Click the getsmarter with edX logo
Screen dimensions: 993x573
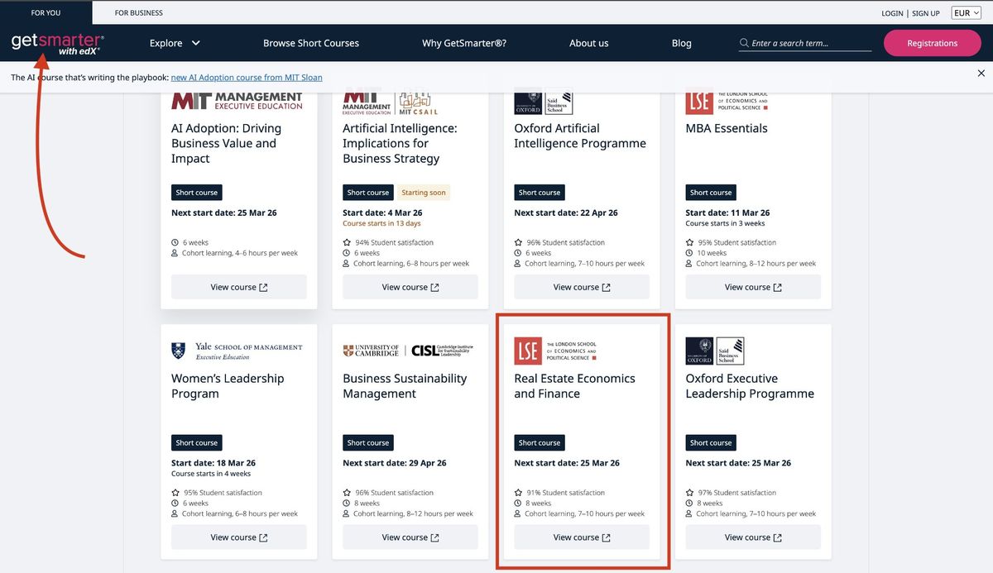point(58,44)
